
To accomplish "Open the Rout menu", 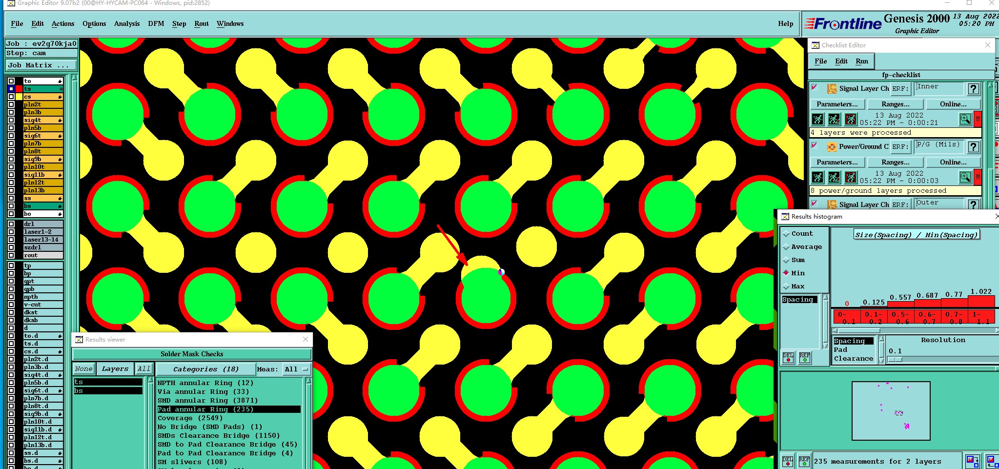I will (x=202, y=23).
